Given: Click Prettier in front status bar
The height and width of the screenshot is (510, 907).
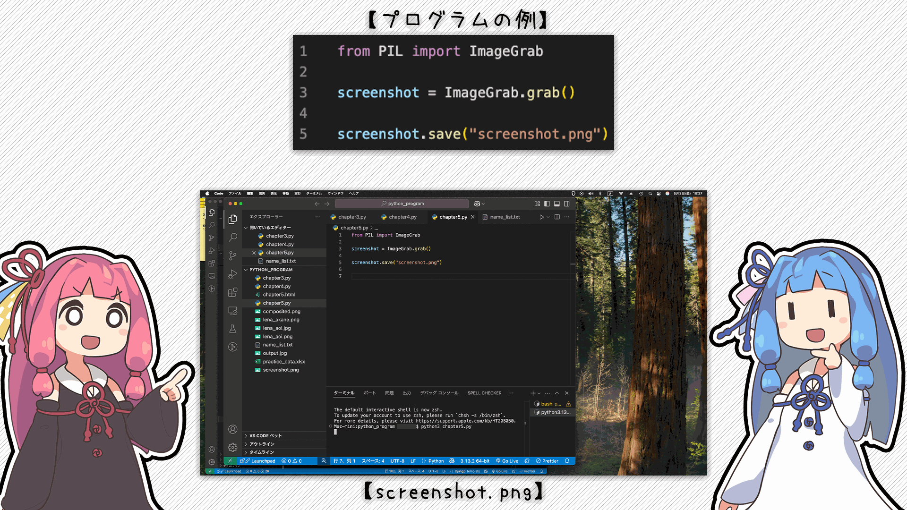Looking at the screenshot, I should [x=547, y=461].
